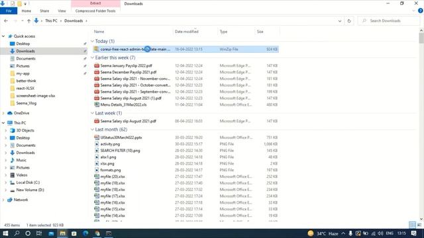Viewport: 424px width, 238px height.
Task: Click the Extract contextual tab header
Action: tap(95, 3)
